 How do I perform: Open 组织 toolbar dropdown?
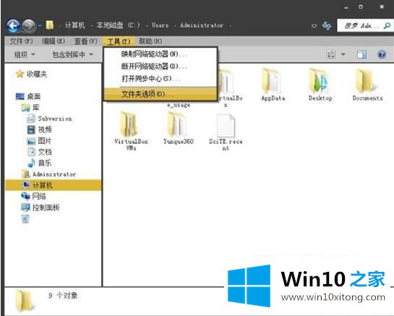[x=25, y=54]
